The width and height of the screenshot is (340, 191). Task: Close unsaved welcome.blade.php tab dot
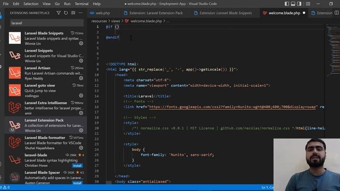(304, 13)
